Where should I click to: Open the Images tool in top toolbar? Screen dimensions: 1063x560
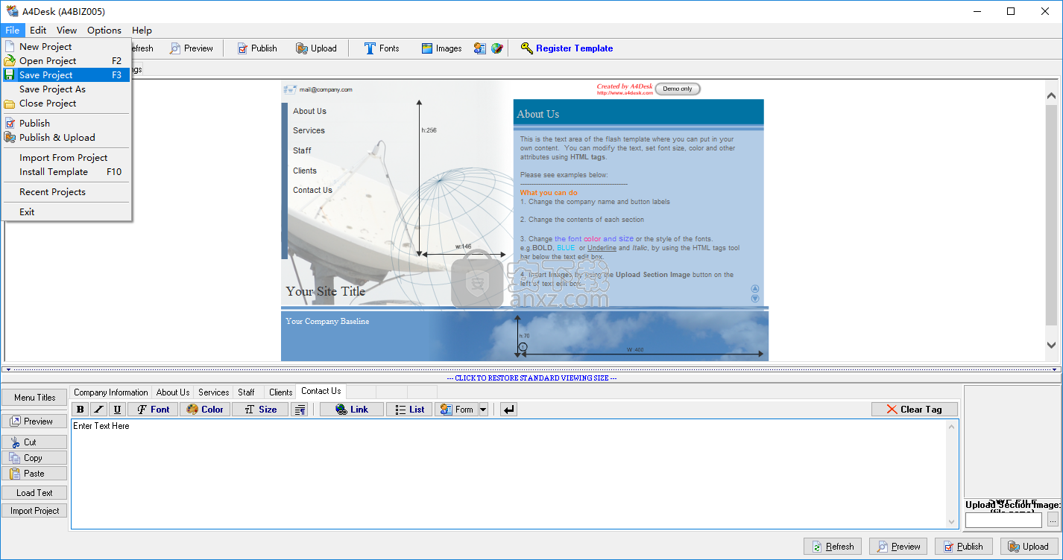(441, 48)
